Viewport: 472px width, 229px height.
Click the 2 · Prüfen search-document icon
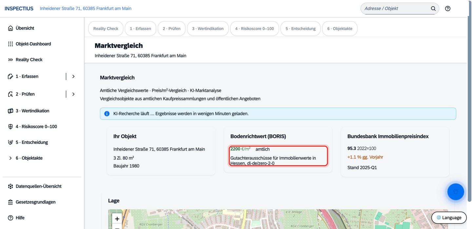point(10,94)
